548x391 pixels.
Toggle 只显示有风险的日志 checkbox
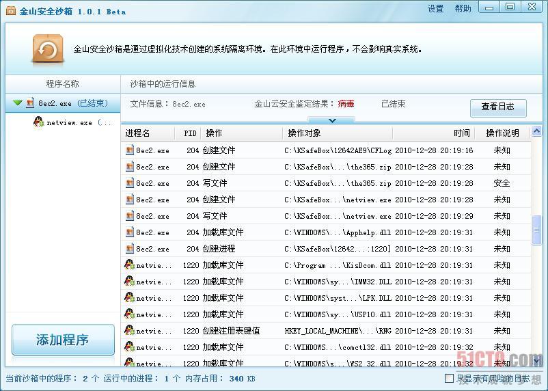pyautogui.click(x=449, y=378)
